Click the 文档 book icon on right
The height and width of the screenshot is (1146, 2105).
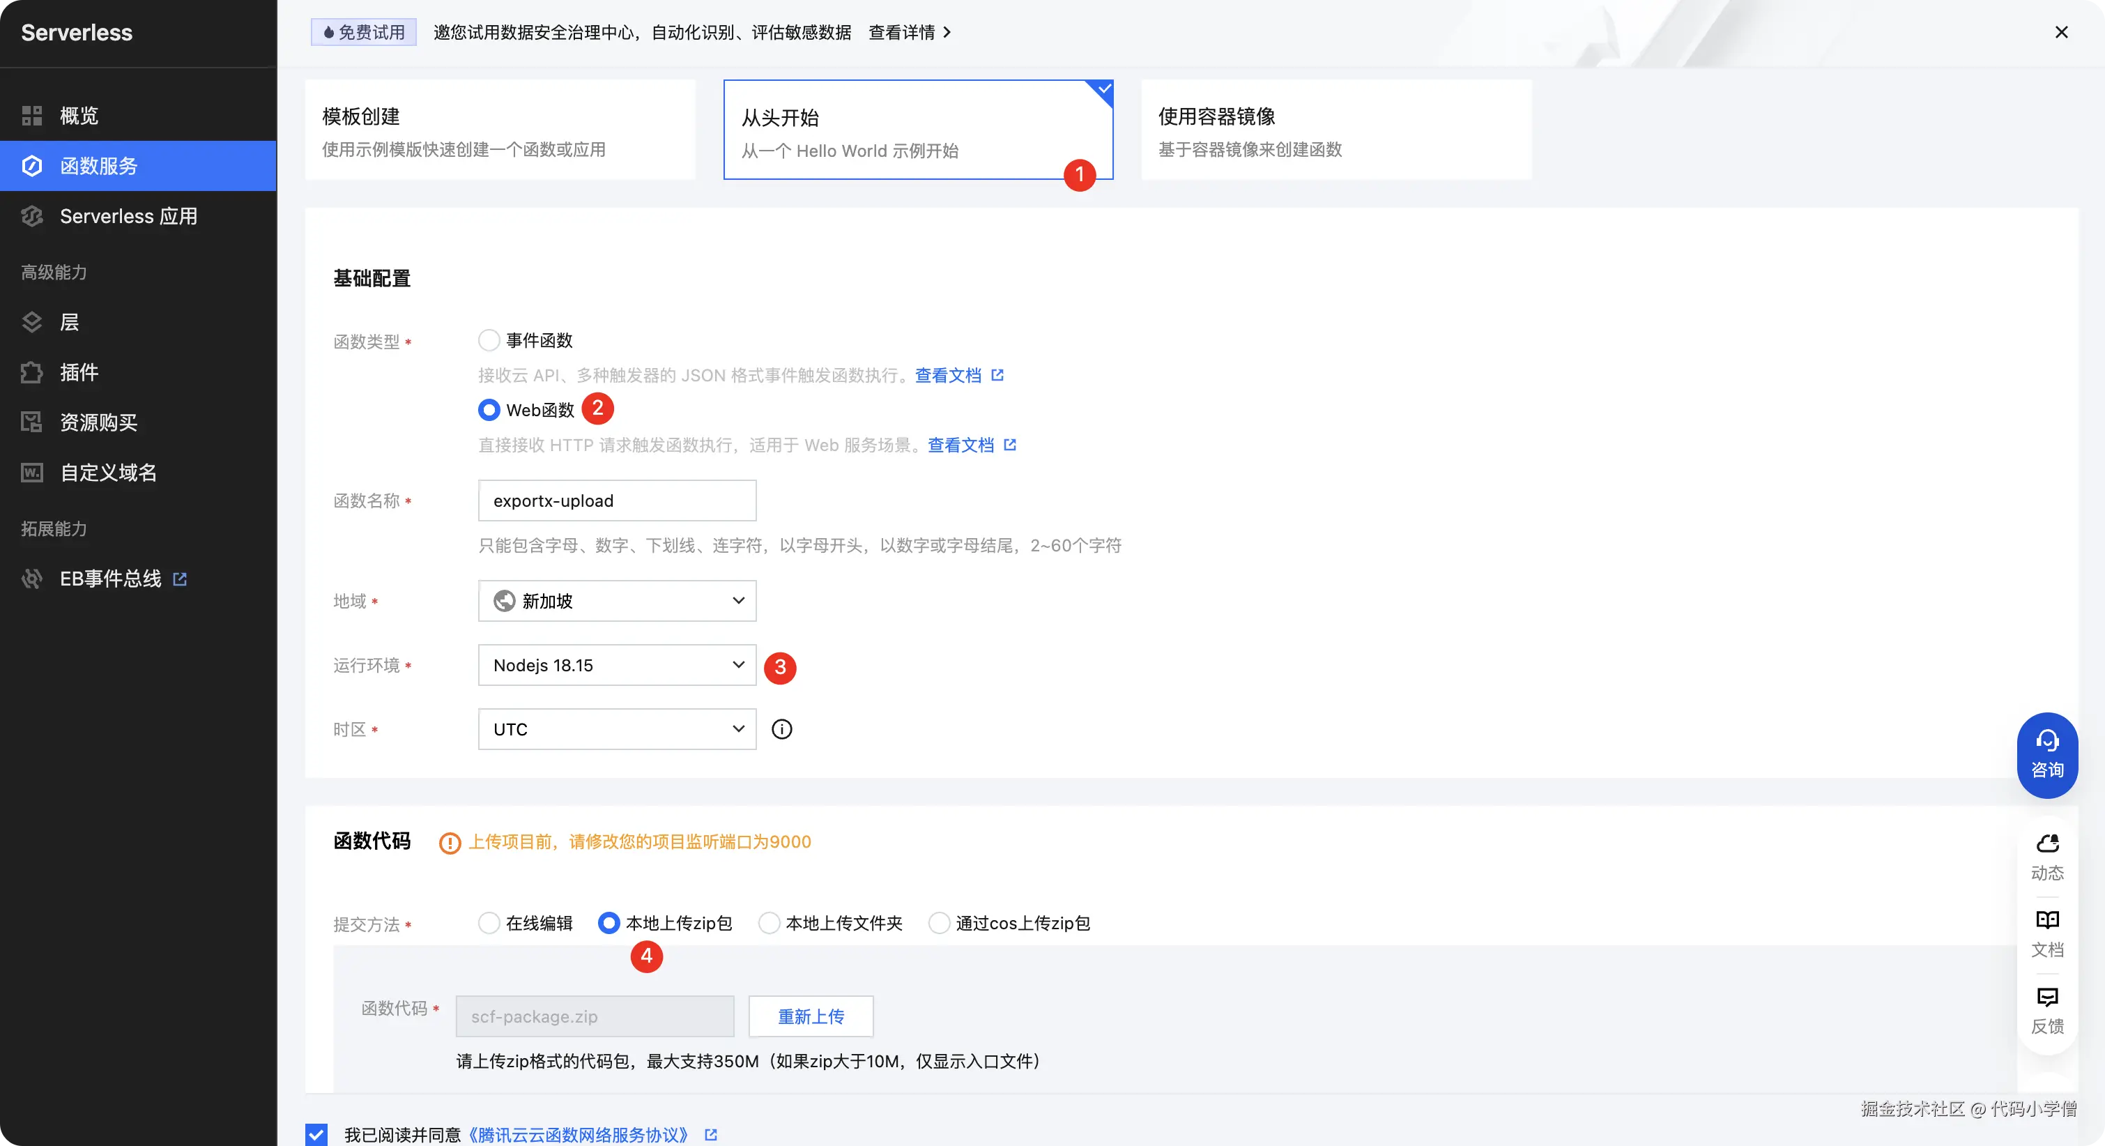[x=2047, y=919]
